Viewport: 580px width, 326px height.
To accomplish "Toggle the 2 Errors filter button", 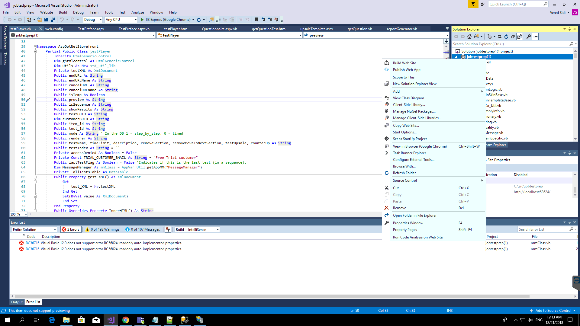I will (x=70, y=229).
